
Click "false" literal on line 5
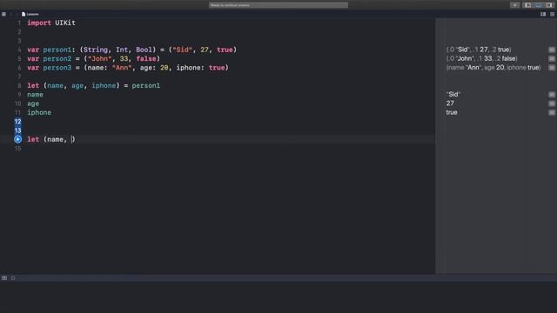(146, 58)
